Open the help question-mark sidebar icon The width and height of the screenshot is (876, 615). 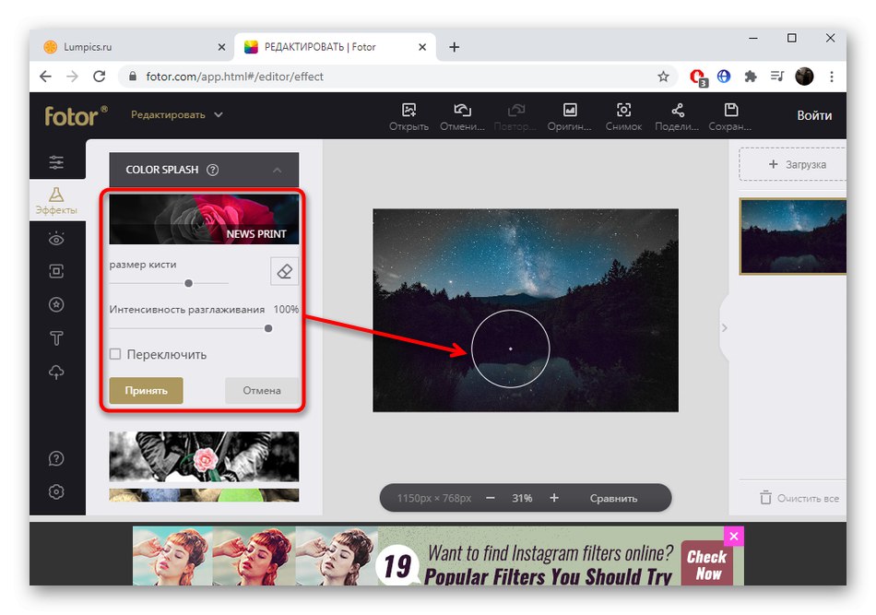pos(56,458)
